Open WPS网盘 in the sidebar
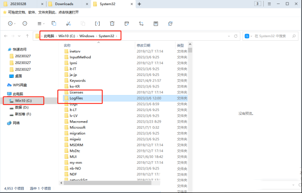Viewport: 302px width, 193px height. [x=20, y=85]
